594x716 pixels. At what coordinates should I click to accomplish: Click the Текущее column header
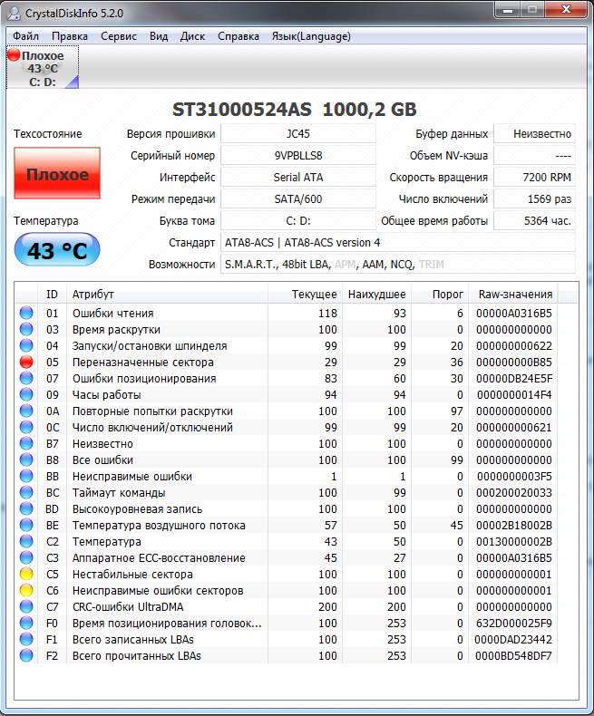(x=306, y=295)
